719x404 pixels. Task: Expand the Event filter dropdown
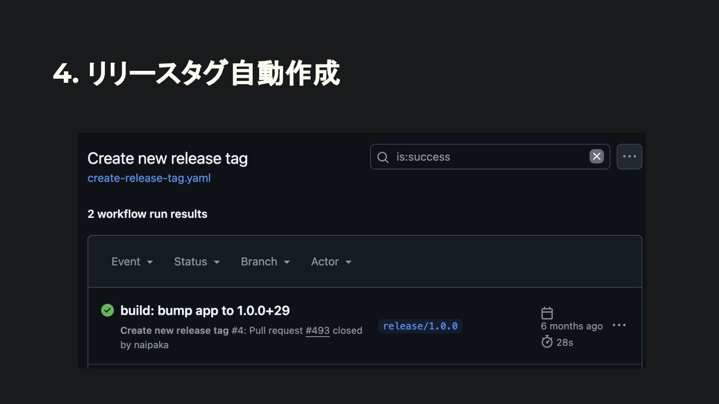click(132, 262)
